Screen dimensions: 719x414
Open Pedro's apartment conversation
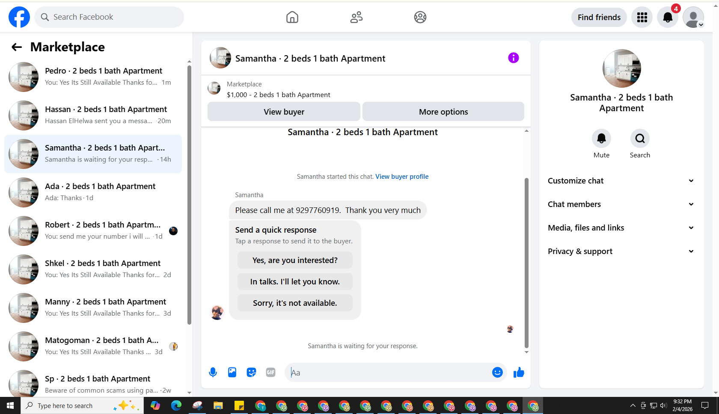(x=93, y=77)
